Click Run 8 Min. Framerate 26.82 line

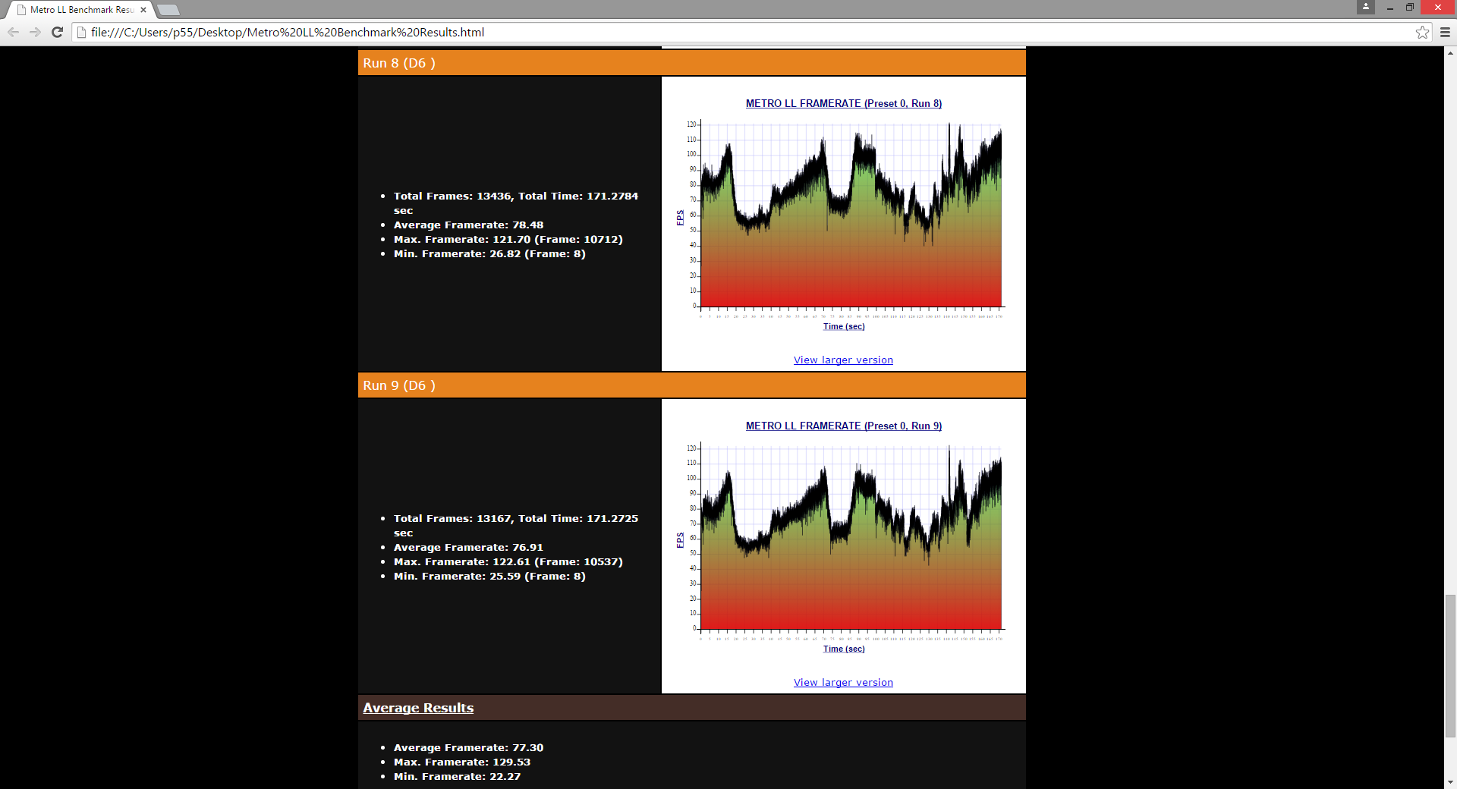489,254
